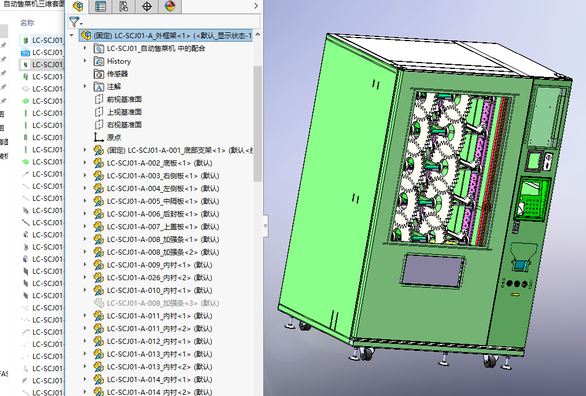Select the 原点 origin icon
586x396 pixels.
tap(99, 137)
